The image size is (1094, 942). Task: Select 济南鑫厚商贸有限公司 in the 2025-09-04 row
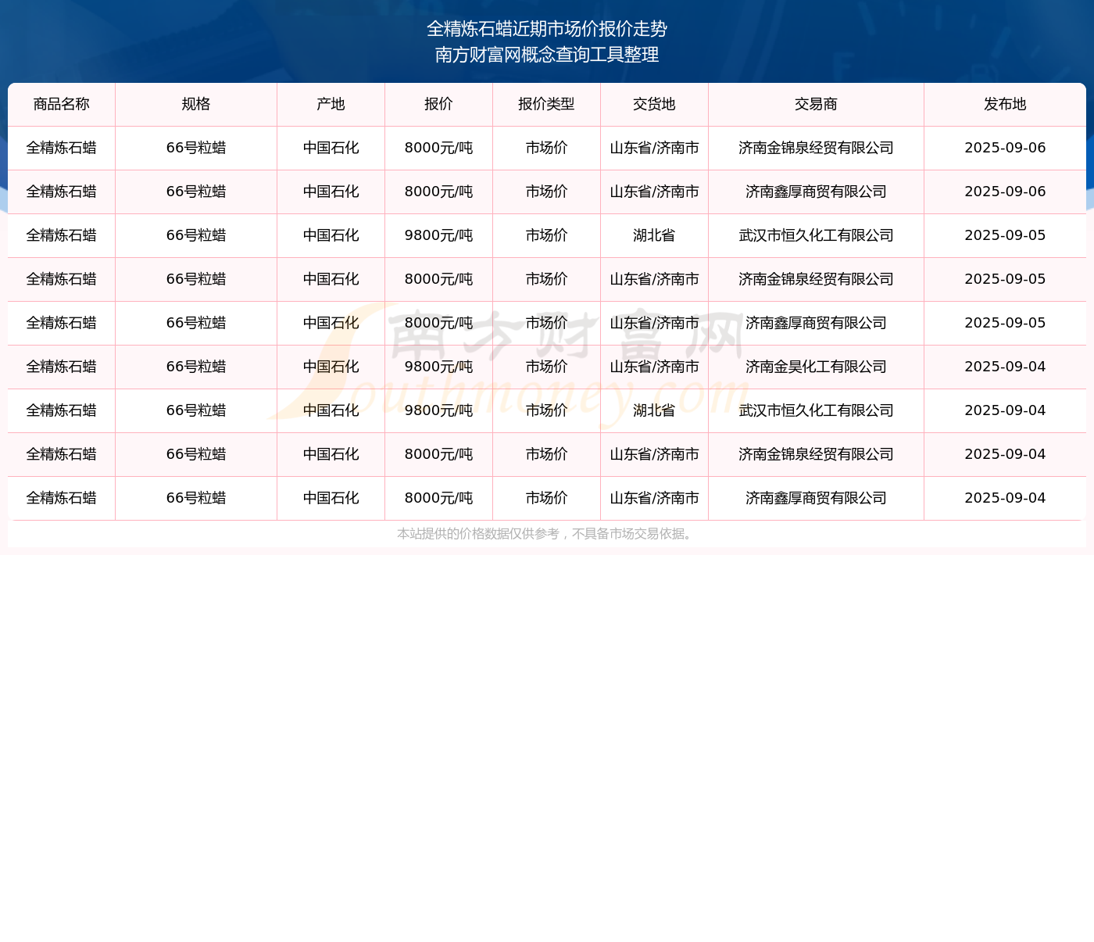pos(817,498)
